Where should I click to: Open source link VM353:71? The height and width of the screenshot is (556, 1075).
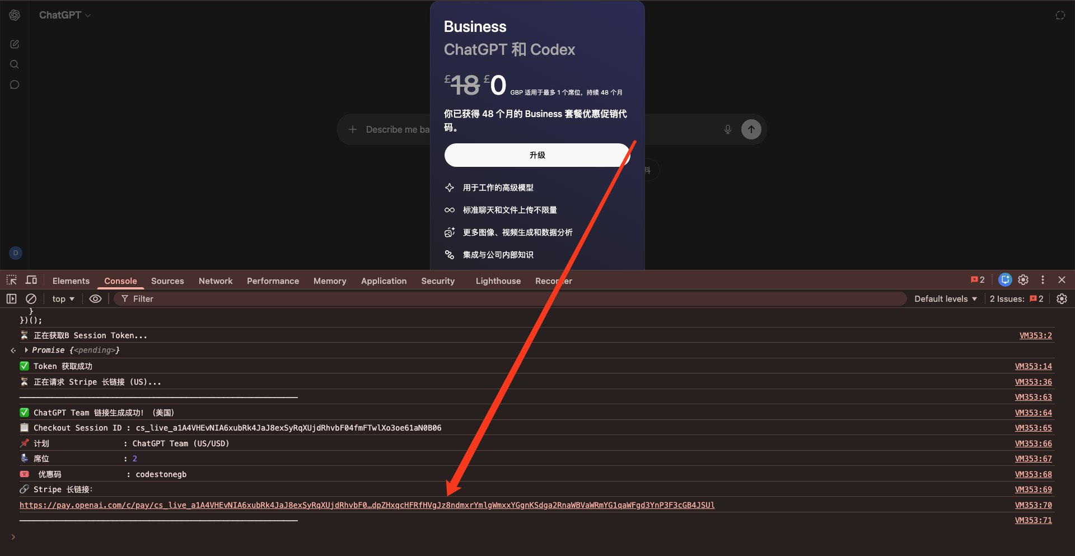tap(1033, 520)
